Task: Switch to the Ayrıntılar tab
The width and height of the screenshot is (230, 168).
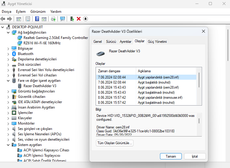Action: point(125,42)
